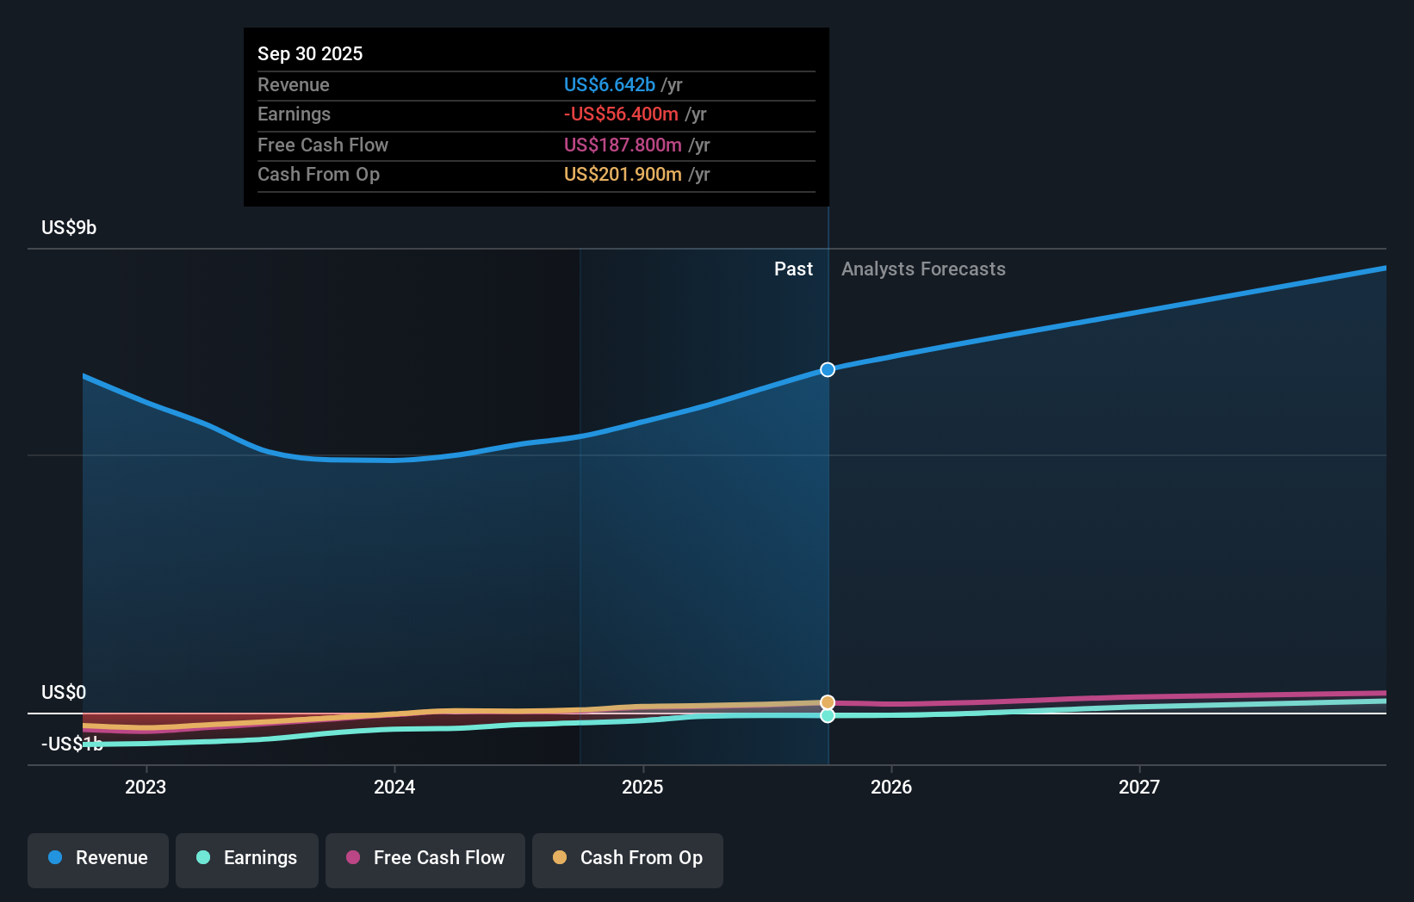Screen dimensions: 1414x902
Task: Select the teal Earnings marker at the forecast divider
Action: pos(828,716)
